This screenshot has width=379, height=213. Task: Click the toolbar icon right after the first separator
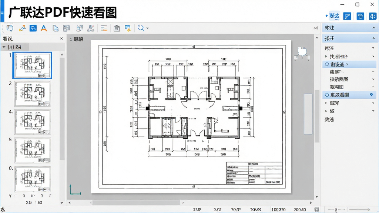(x=80, y=28)
